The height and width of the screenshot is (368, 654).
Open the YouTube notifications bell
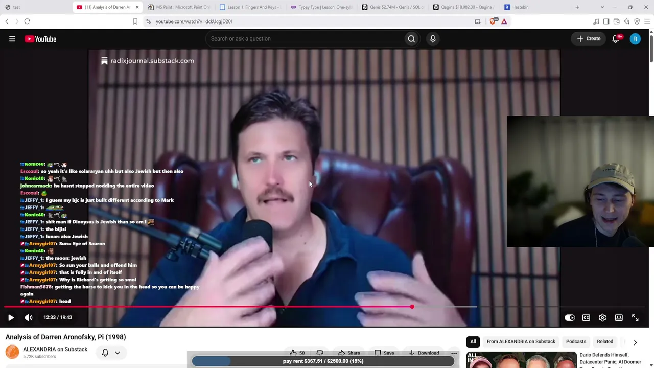coord(616,39)
